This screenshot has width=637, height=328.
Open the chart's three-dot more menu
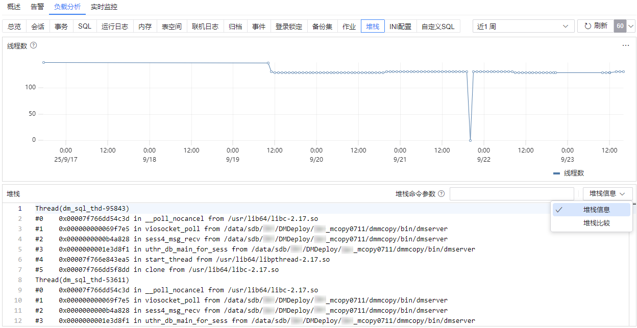pos(626,45)
